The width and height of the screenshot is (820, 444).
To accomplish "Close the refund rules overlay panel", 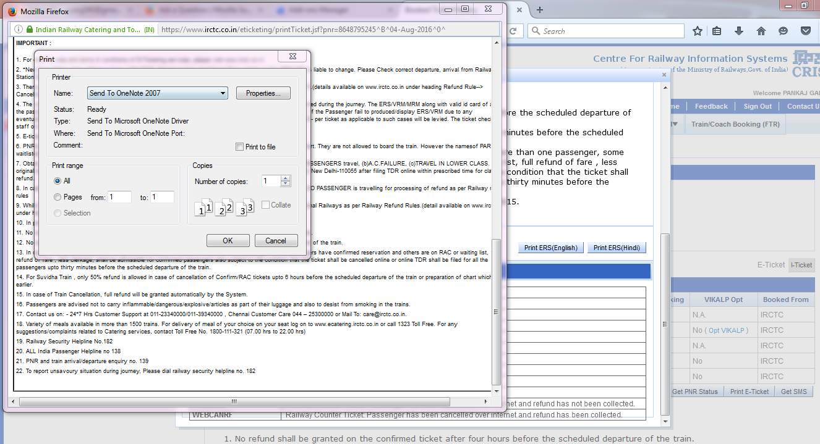I will pyautogui.click(x=664, y=75).
